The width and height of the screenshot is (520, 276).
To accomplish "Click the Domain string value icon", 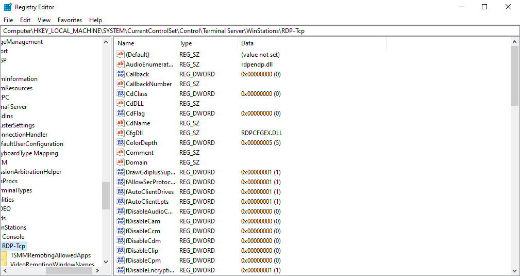I will tap(121, 162).
